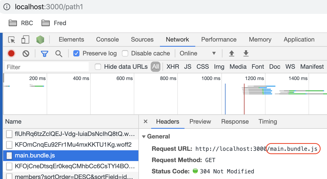Collapse the General headers section
Image resolution: width=327 pixels, height=179 pixels.
(144, 137)
